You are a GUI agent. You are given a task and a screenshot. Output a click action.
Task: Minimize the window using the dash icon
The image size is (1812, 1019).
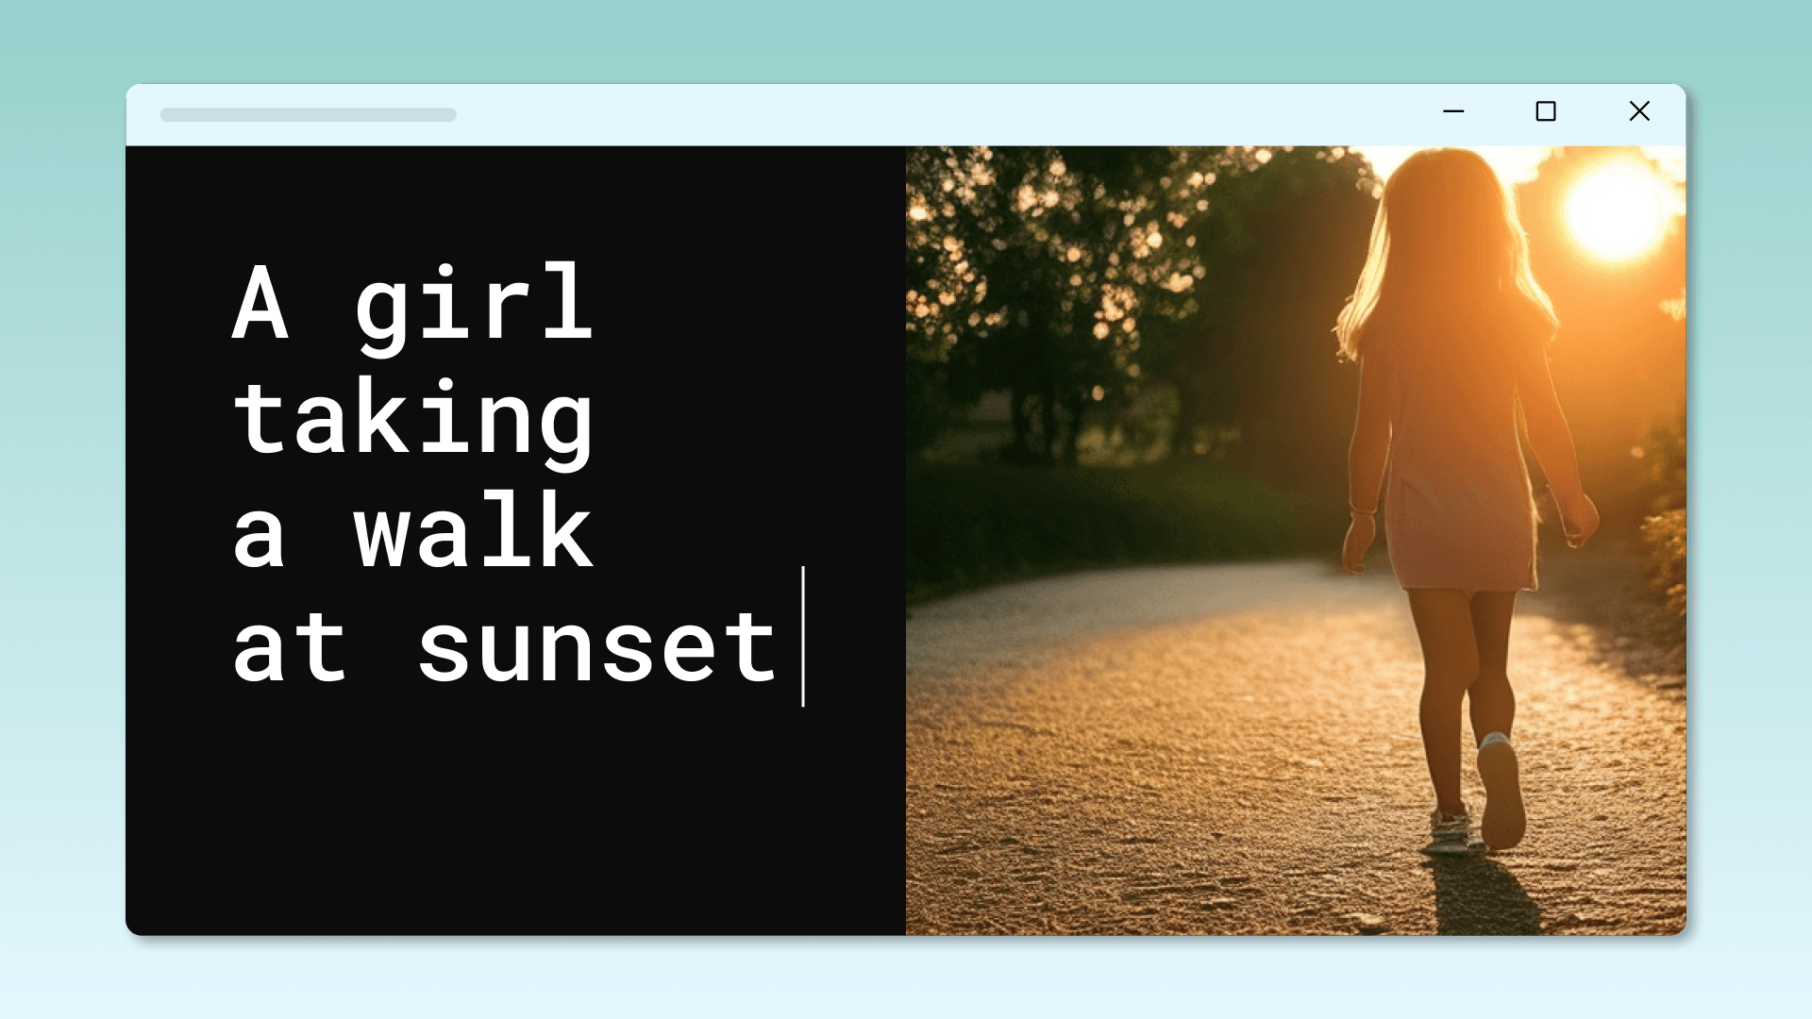[1453, 111]
